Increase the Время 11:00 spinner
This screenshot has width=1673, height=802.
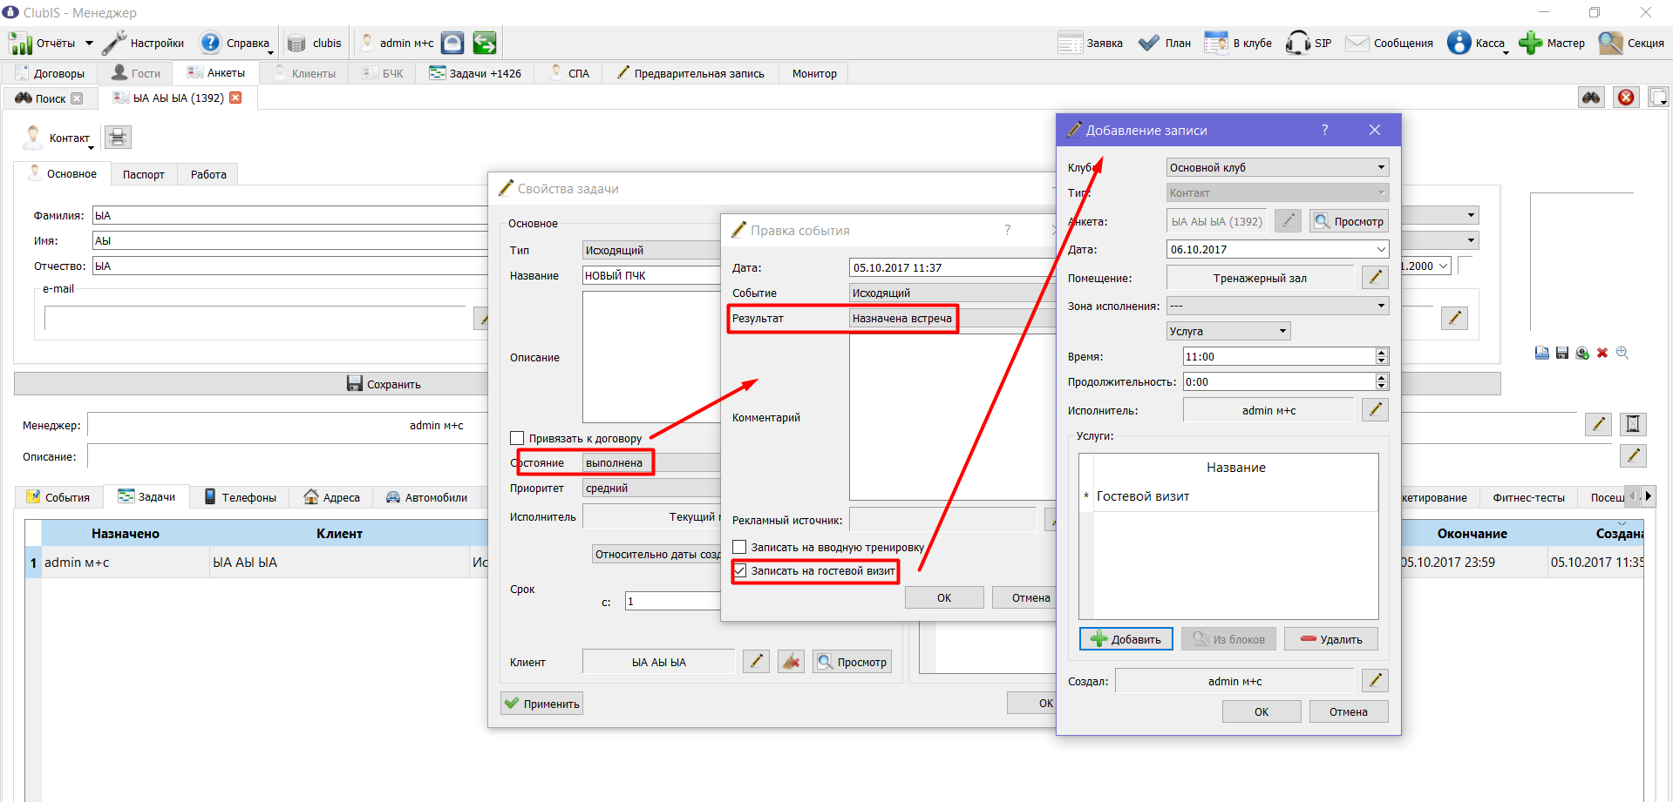[x=1381, y=352]
